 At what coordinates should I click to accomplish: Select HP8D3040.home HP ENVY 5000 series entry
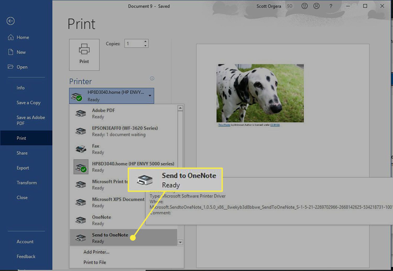[x=123, y=167]
